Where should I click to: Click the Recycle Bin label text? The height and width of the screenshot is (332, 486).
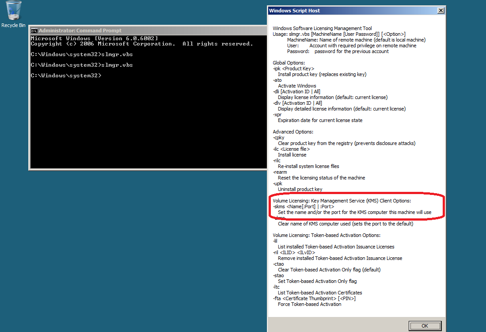coord(13,25)
